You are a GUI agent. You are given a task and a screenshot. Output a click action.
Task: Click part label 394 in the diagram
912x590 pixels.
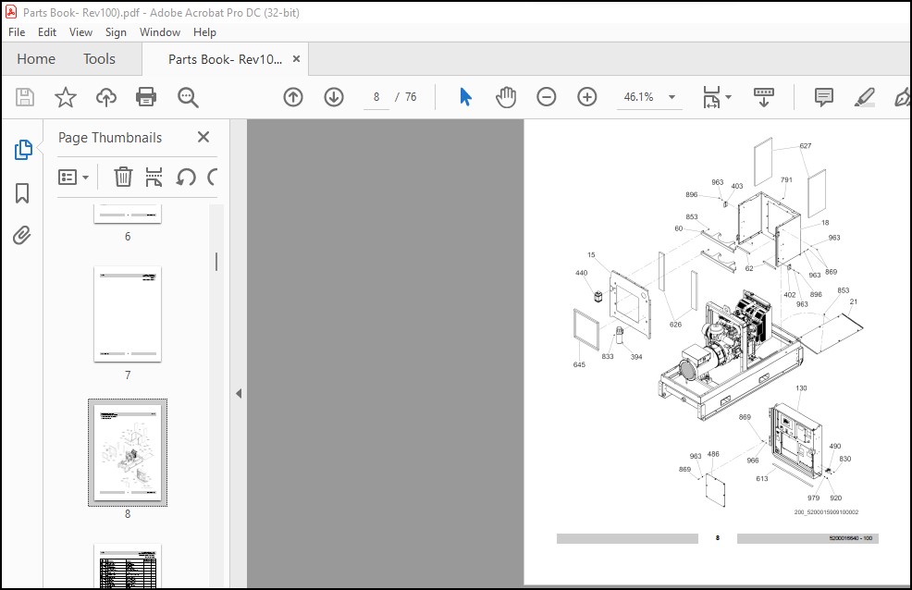636,357
